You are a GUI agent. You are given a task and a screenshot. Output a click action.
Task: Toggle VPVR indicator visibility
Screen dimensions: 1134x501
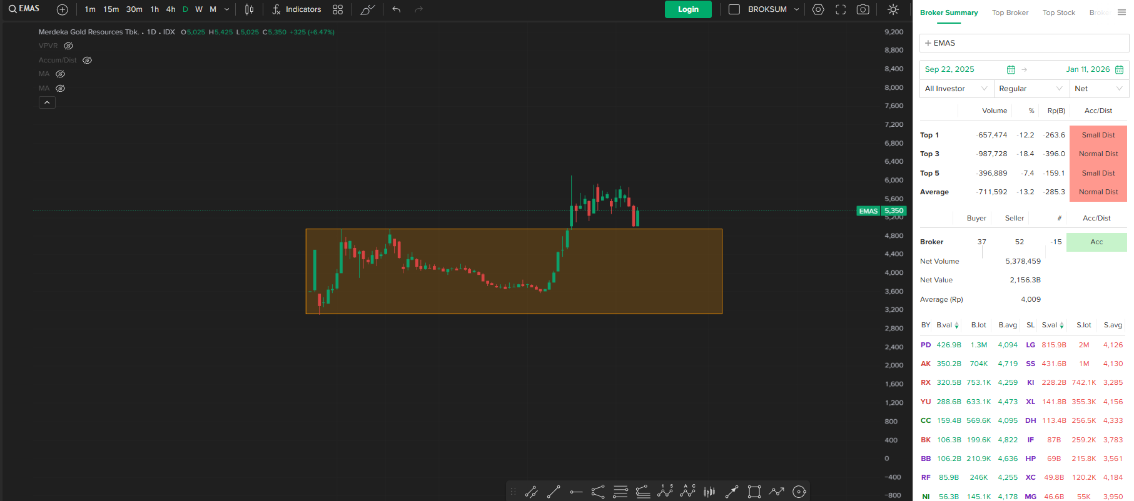(69, 46)
